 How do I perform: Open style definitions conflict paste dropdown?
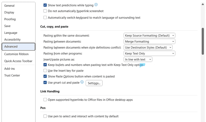[148, 48]
